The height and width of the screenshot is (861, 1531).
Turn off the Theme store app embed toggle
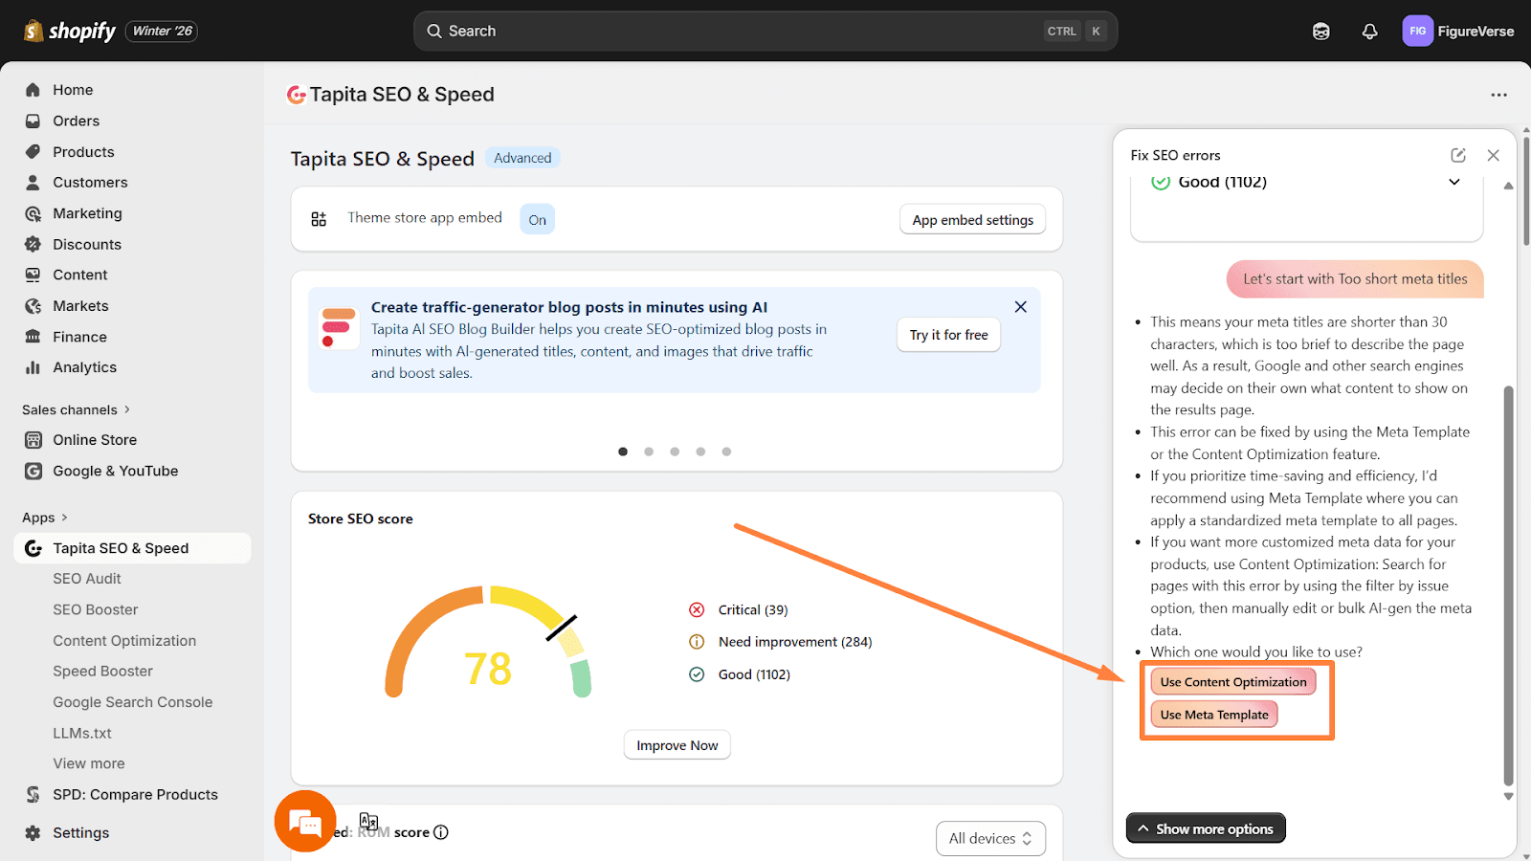coord(537,218)
